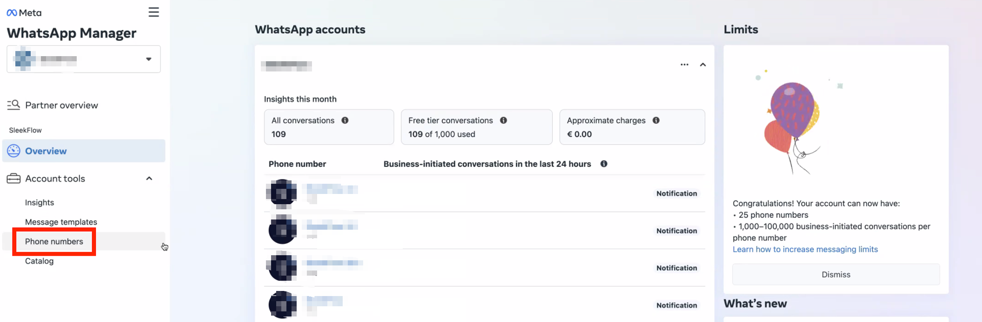Open the three-dot account options menu
This screenshot has height=322, width=982.
(685, 65)
